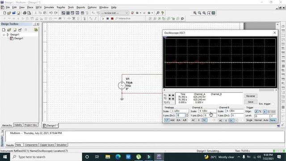This screenshot has height=161, width=286.
Task: Click the X pos. (Div) stepper arrows
Action: click(x=187, y=115)
